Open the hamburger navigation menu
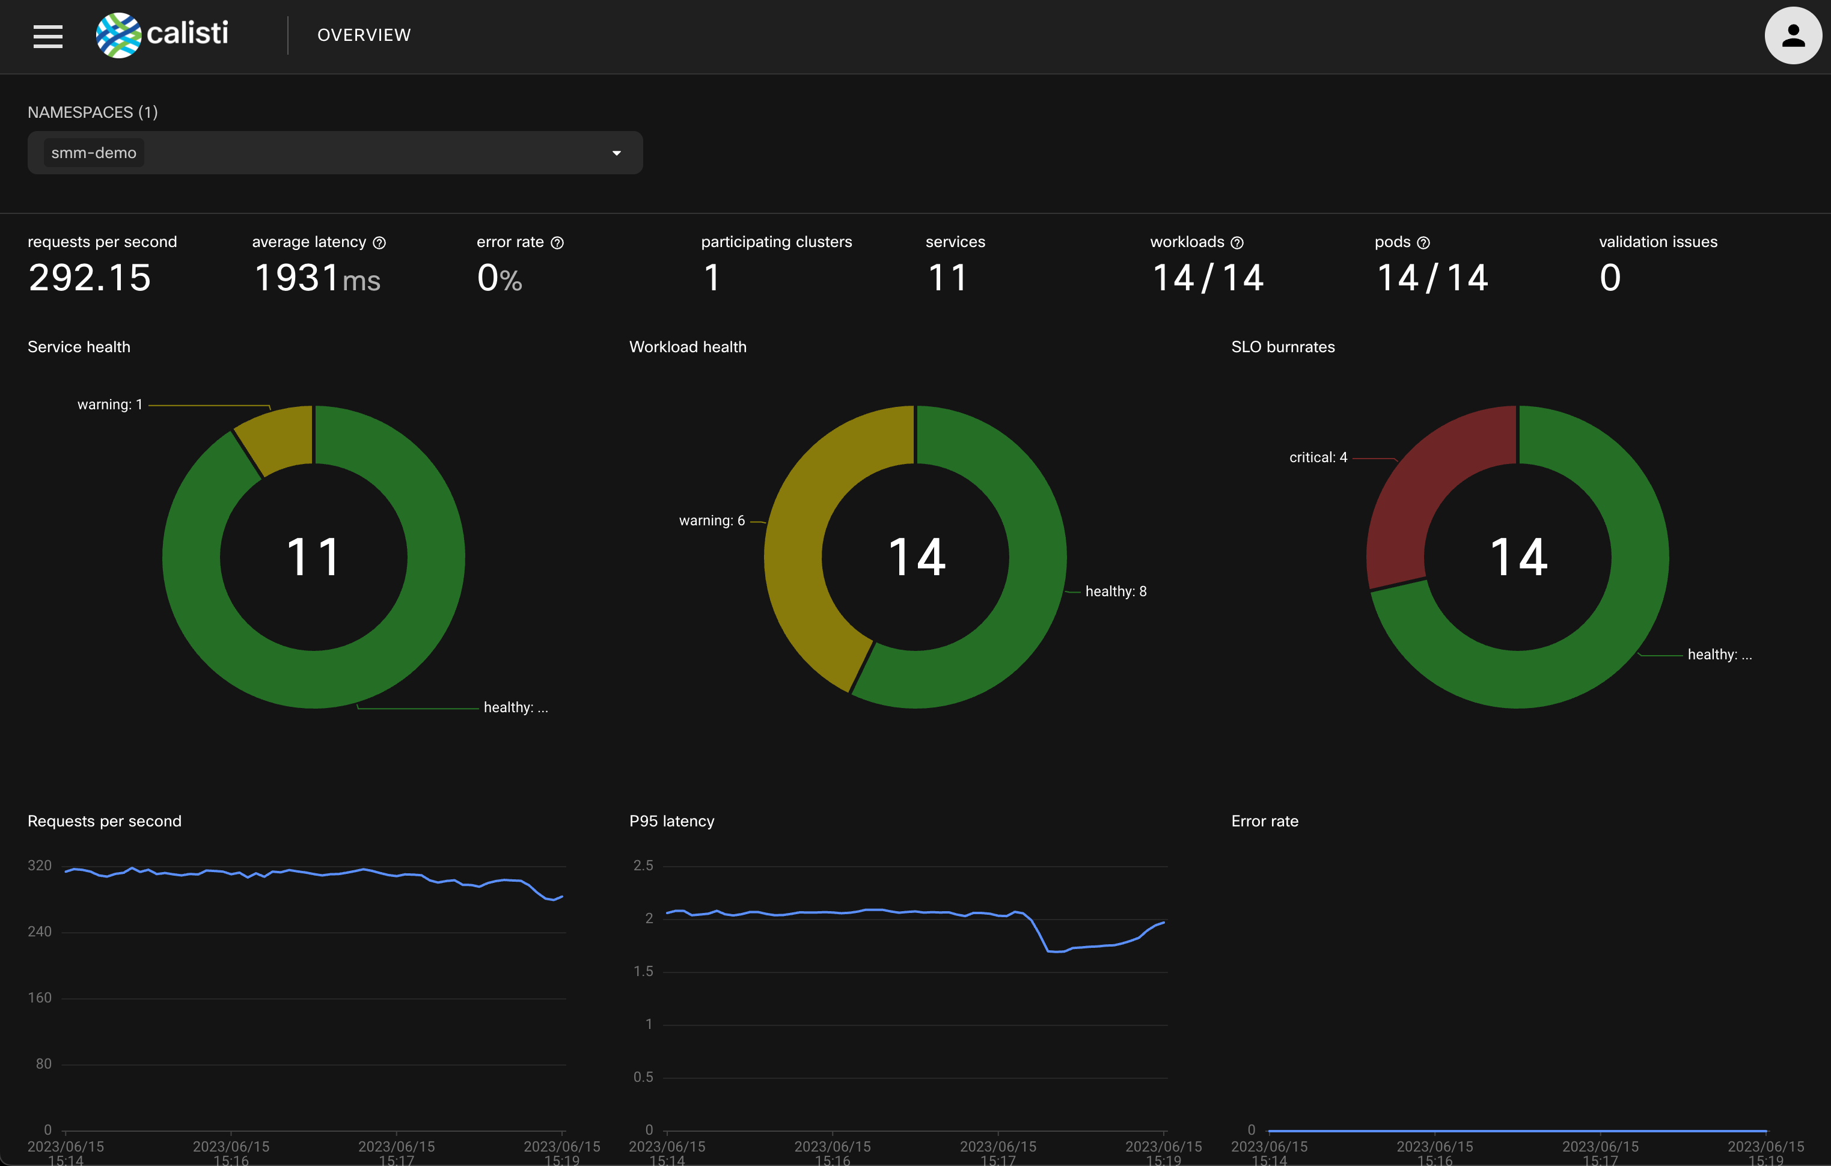 click(48, 35)
